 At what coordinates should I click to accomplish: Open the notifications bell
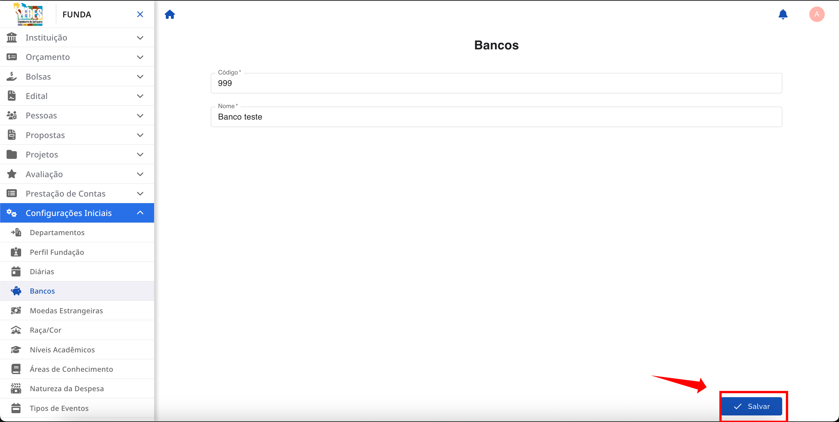[x=783, y=14]
